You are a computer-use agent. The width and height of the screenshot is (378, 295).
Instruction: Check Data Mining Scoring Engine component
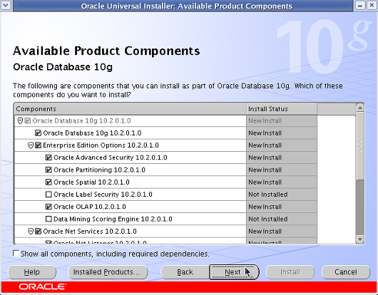48,219
